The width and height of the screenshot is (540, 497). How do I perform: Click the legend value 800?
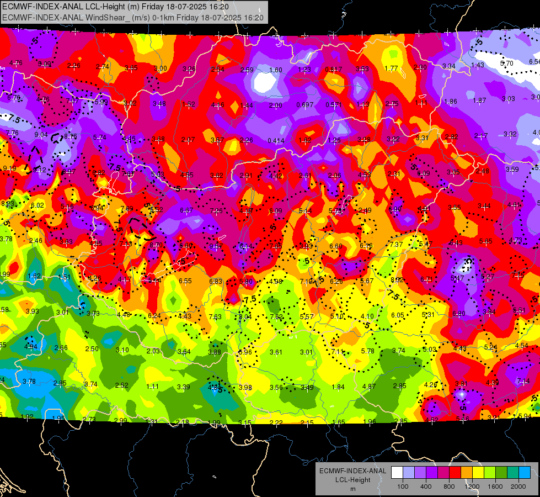pyautogui.click(x=449, y=487)
